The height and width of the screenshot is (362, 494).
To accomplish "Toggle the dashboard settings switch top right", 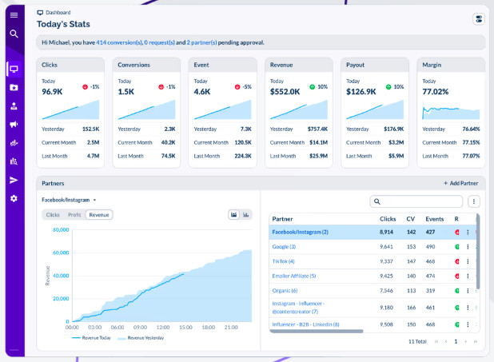I will coord(479,19).
